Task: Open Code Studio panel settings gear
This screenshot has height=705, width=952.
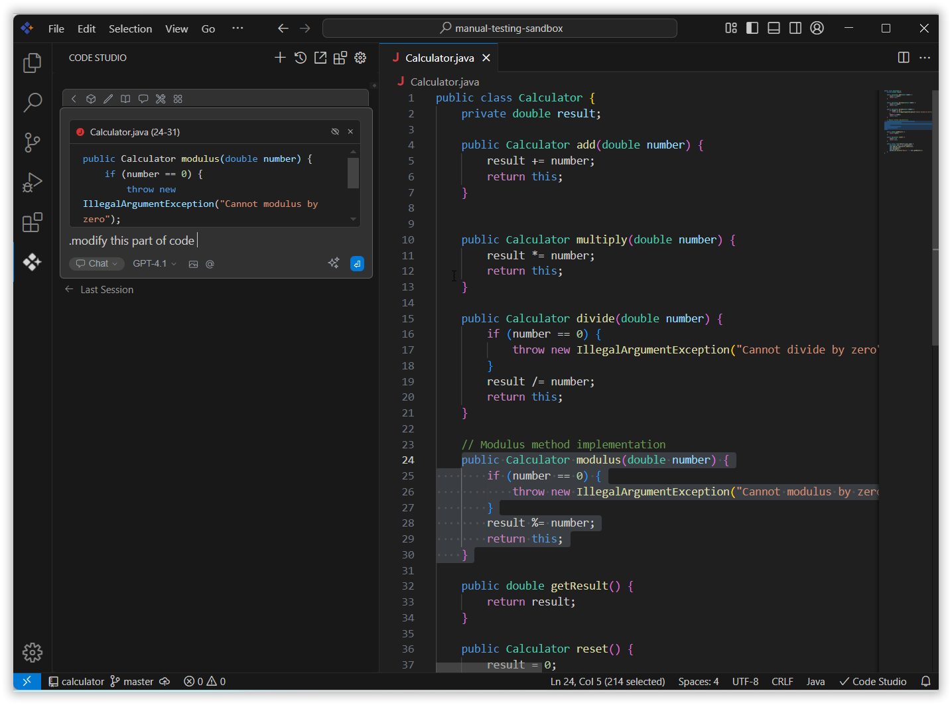Action: point(360,58)
